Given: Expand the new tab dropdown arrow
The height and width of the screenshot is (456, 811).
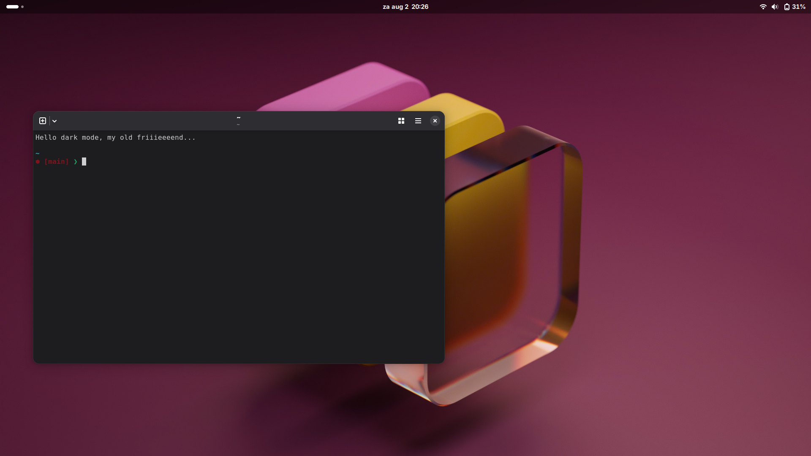Looking at the screenshot, I should tap(54, 121).
